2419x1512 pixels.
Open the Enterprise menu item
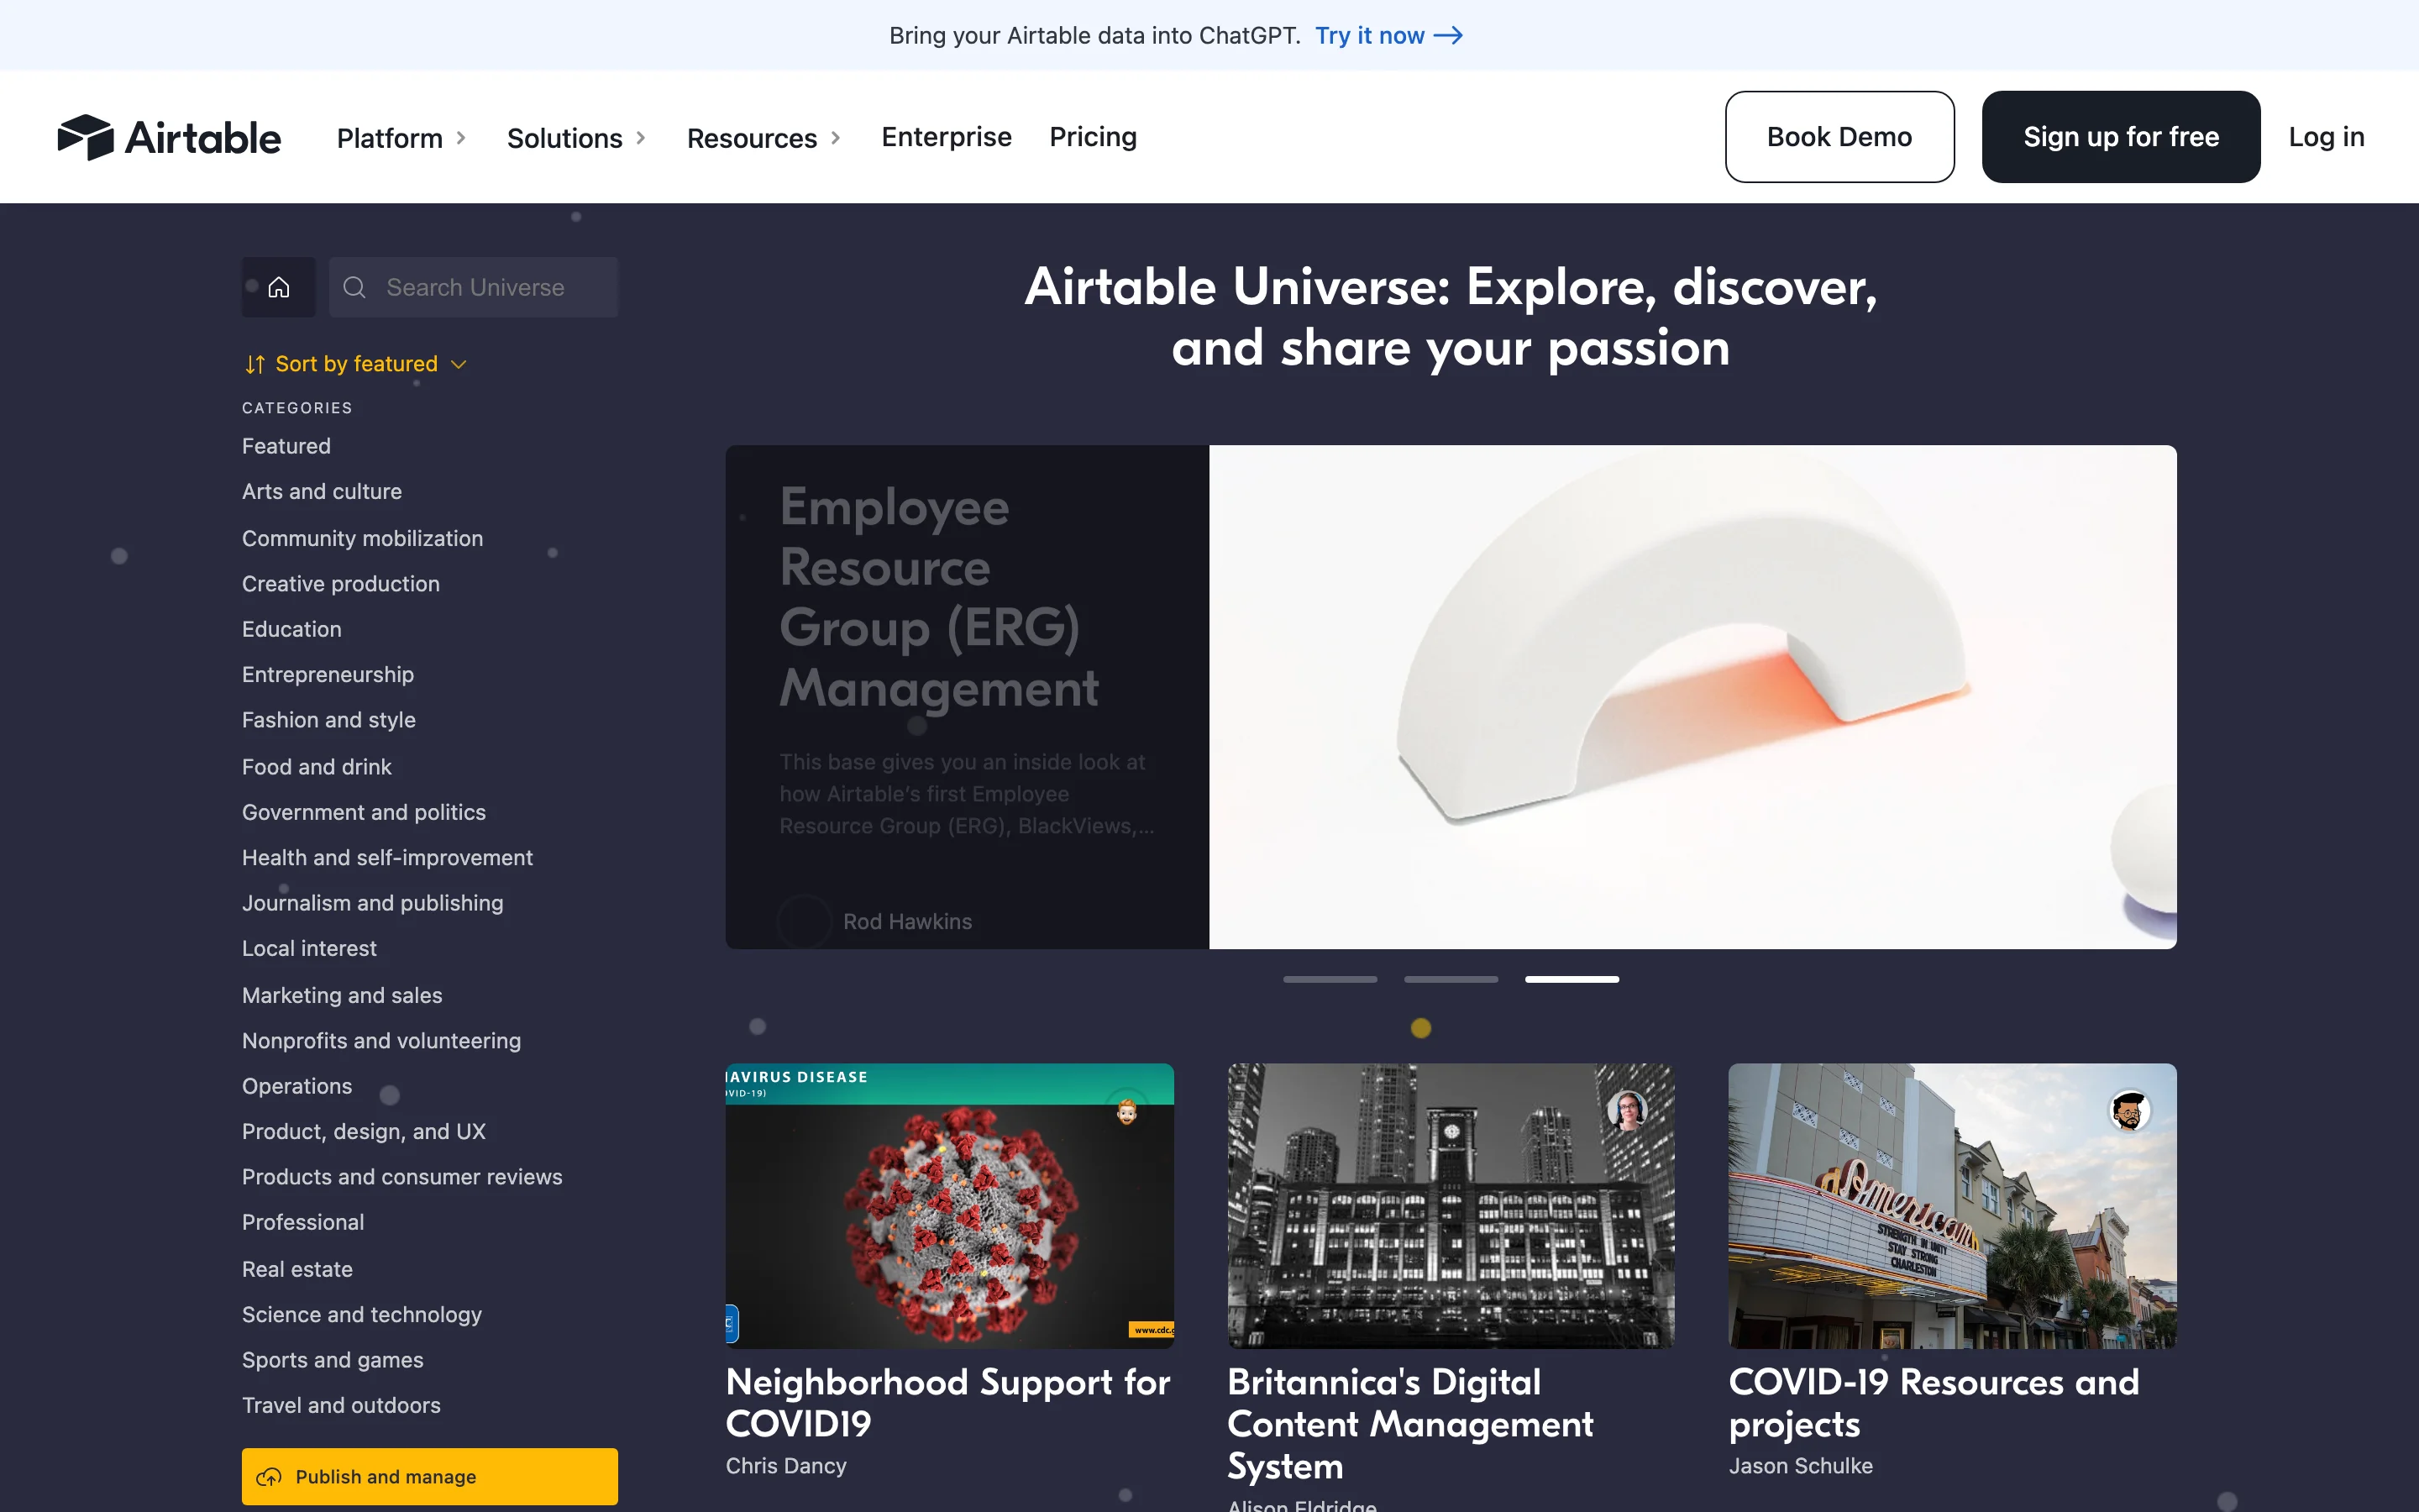coord(945,137)
